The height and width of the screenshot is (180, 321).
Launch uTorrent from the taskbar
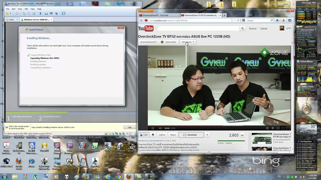[x=35, y=177]
